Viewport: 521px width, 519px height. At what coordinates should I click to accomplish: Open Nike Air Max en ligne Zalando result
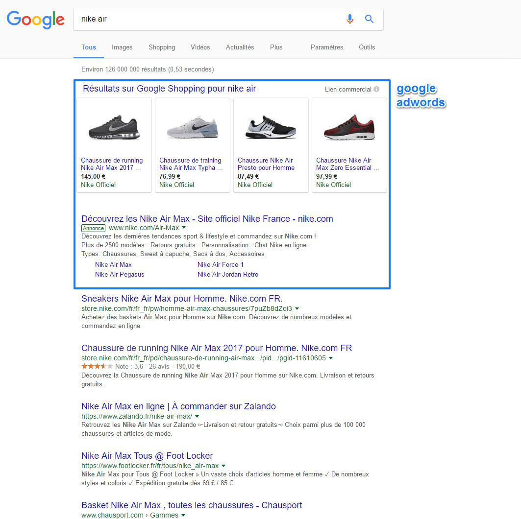point(179,406)
